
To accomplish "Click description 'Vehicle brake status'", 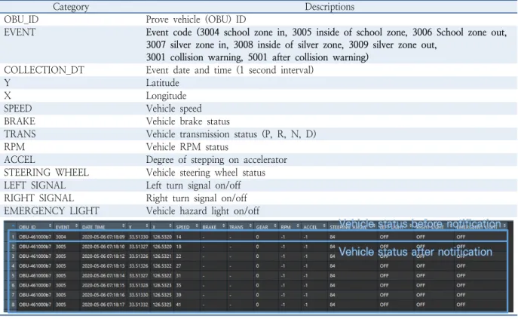I will pos(188,121).
